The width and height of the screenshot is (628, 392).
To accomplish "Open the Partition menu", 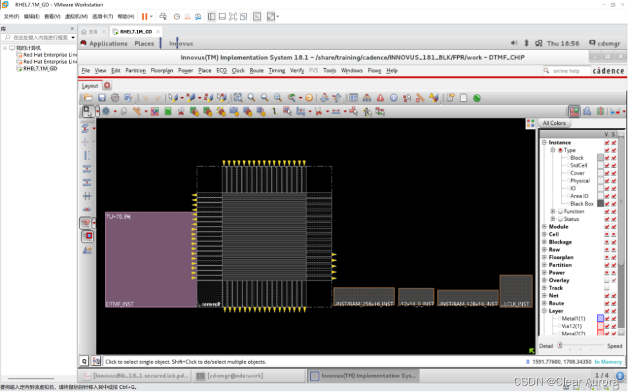I will [135, 70].
